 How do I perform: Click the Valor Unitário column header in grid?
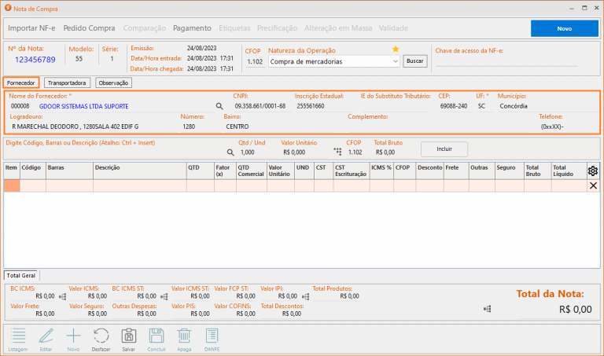click(x=281, y=171)
